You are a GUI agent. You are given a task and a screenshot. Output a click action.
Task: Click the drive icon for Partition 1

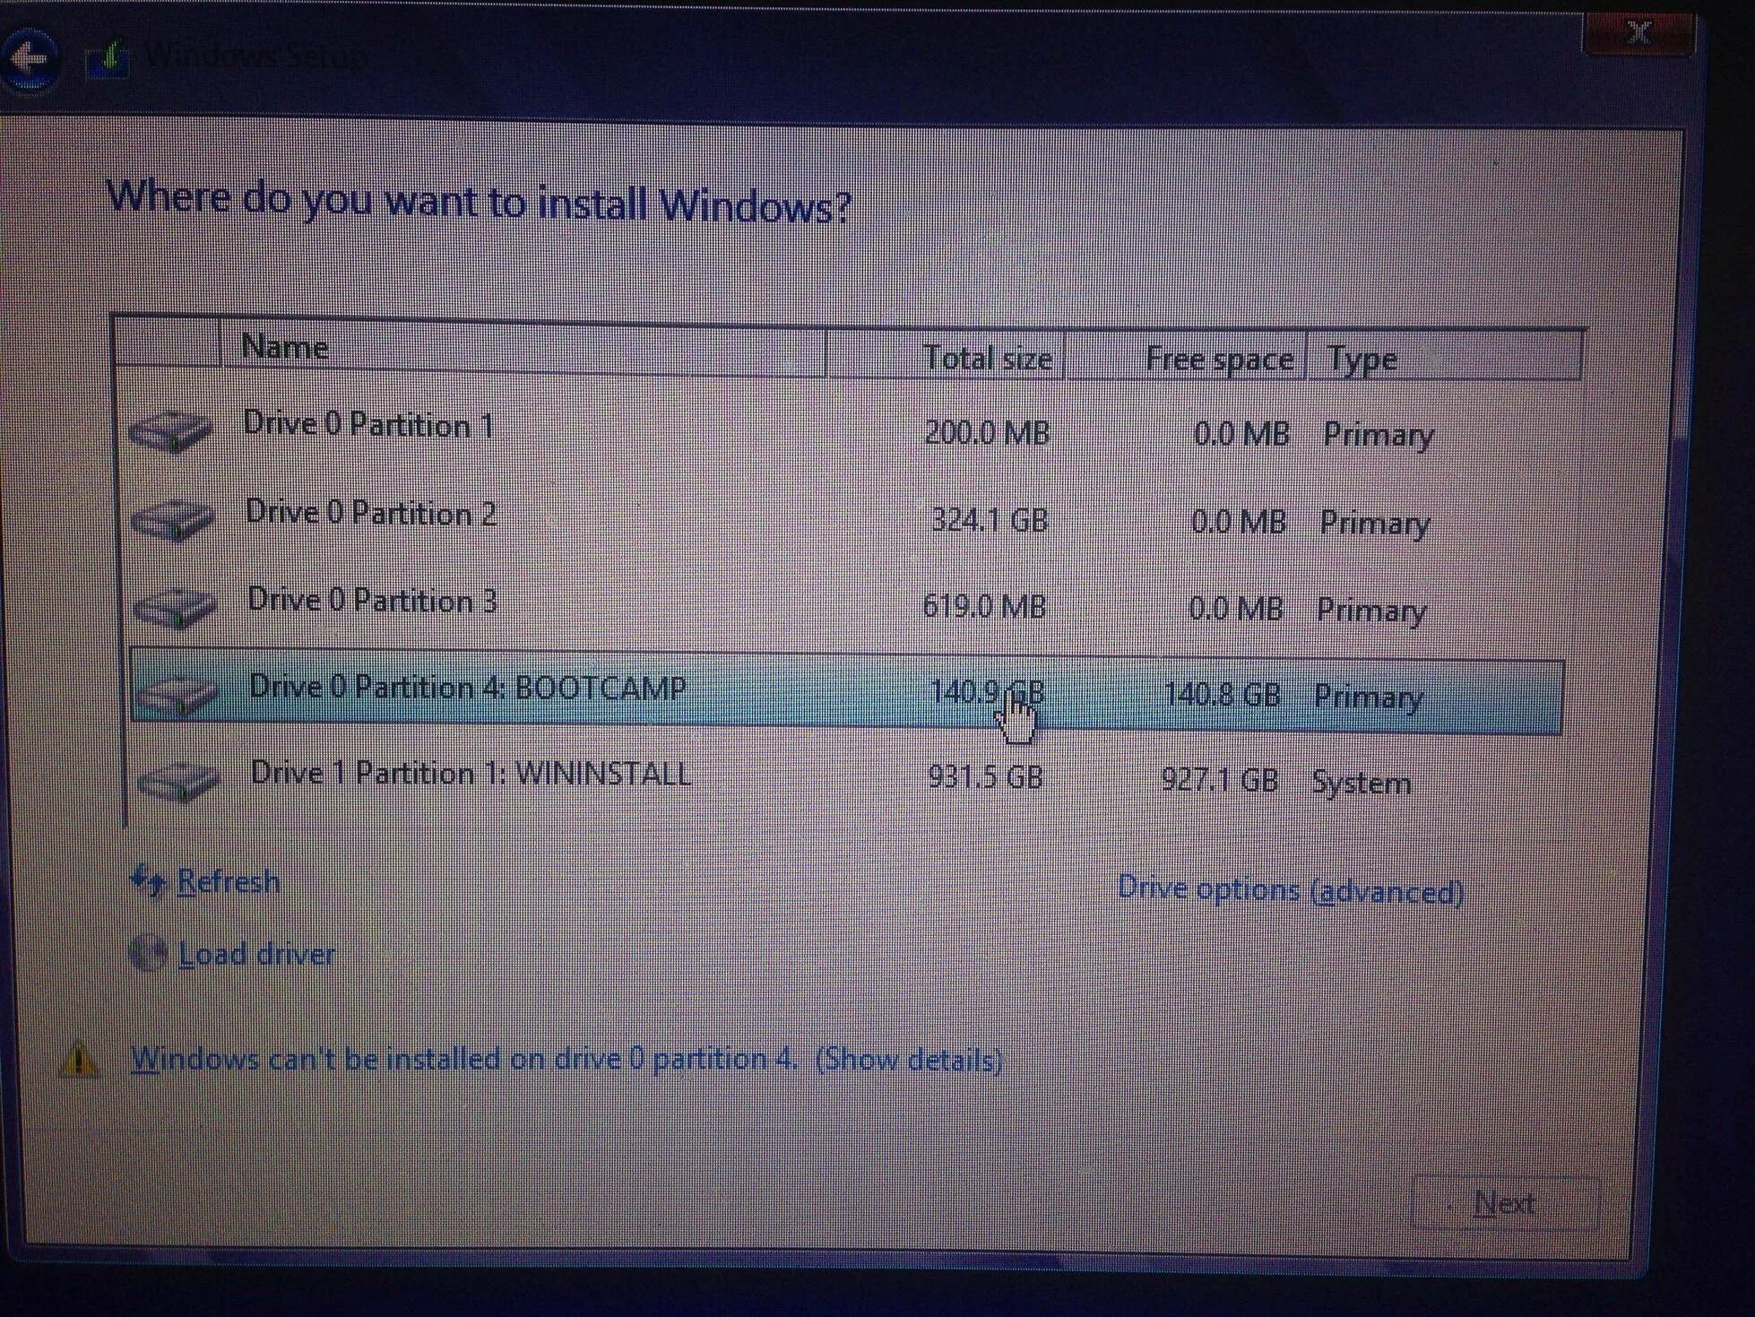click(170, 430)
